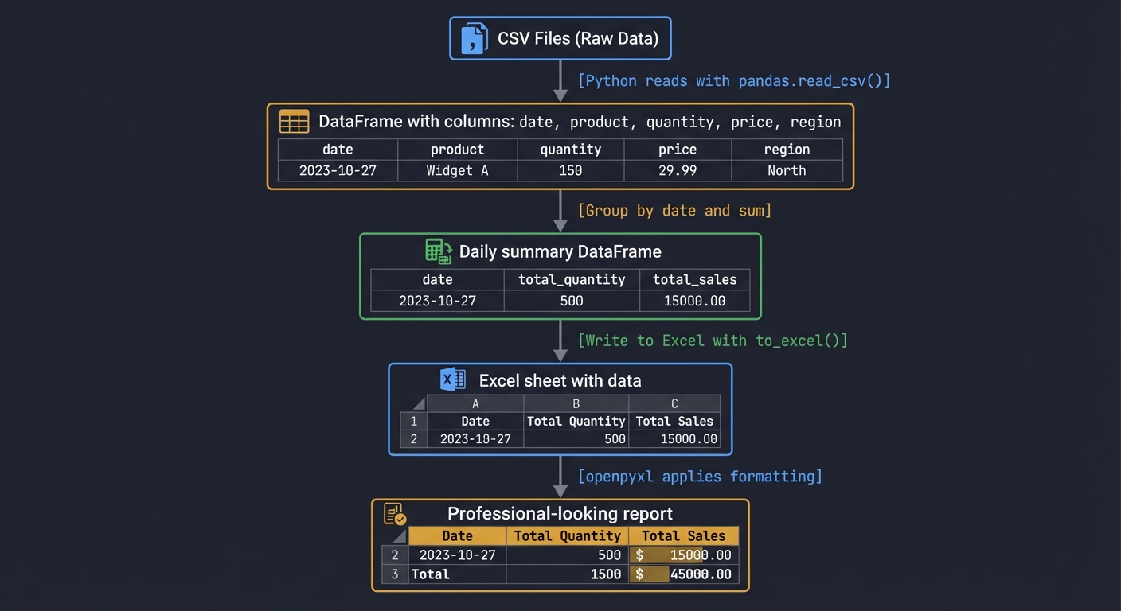Click the Write to Excel with to_excel() label
Viewport: 1121px width, 611px height.
[x=713, y=341]
